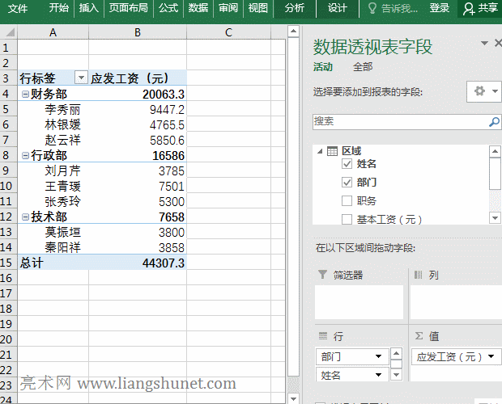The image size is (502, 404).
Task: Open the 姓名 row field dropdown
Action: tap(378, 375)
